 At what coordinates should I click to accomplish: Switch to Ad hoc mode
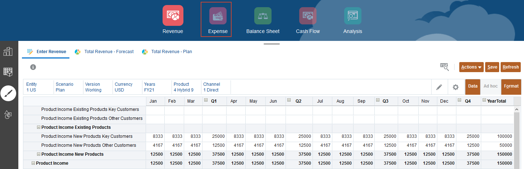pyautogui.click(x=491, y=86)
